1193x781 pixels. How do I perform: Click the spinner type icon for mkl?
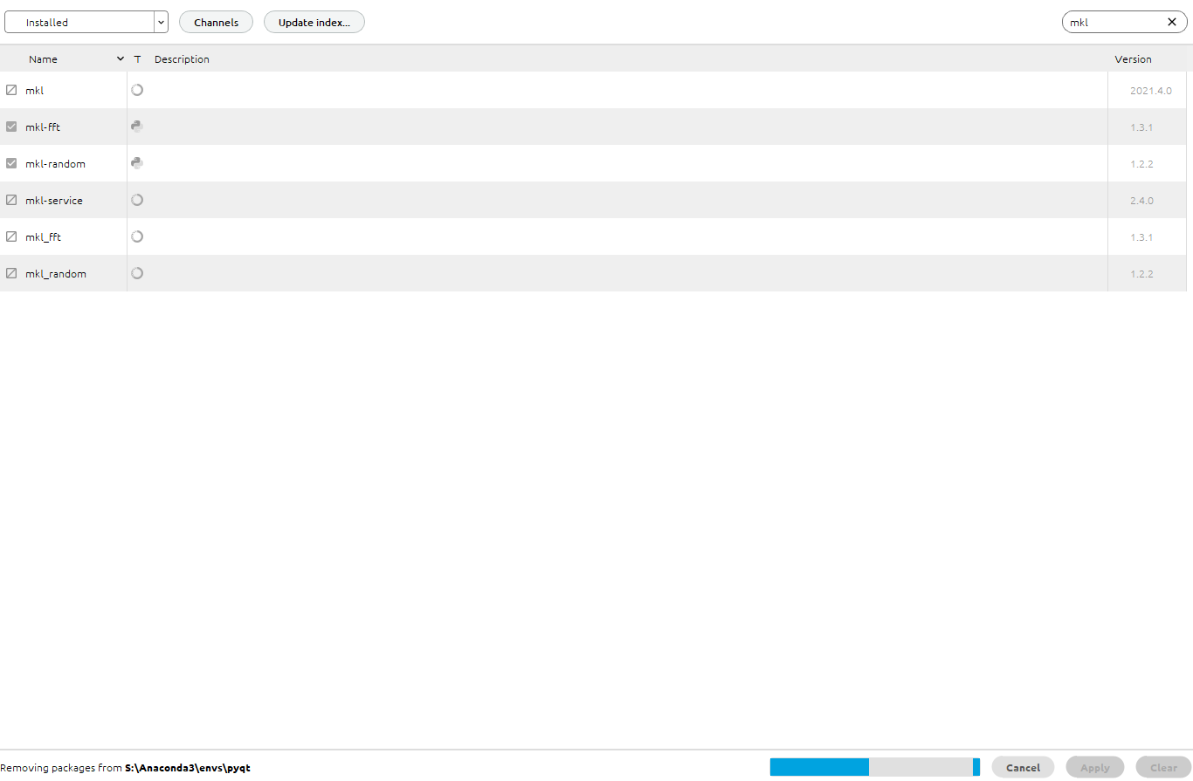(137, 90)
